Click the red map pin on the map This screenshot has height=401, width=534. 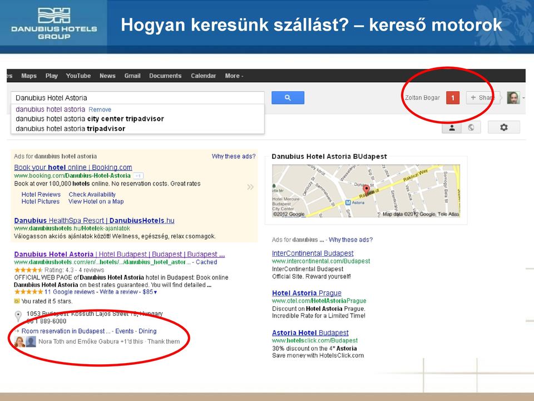366,189
